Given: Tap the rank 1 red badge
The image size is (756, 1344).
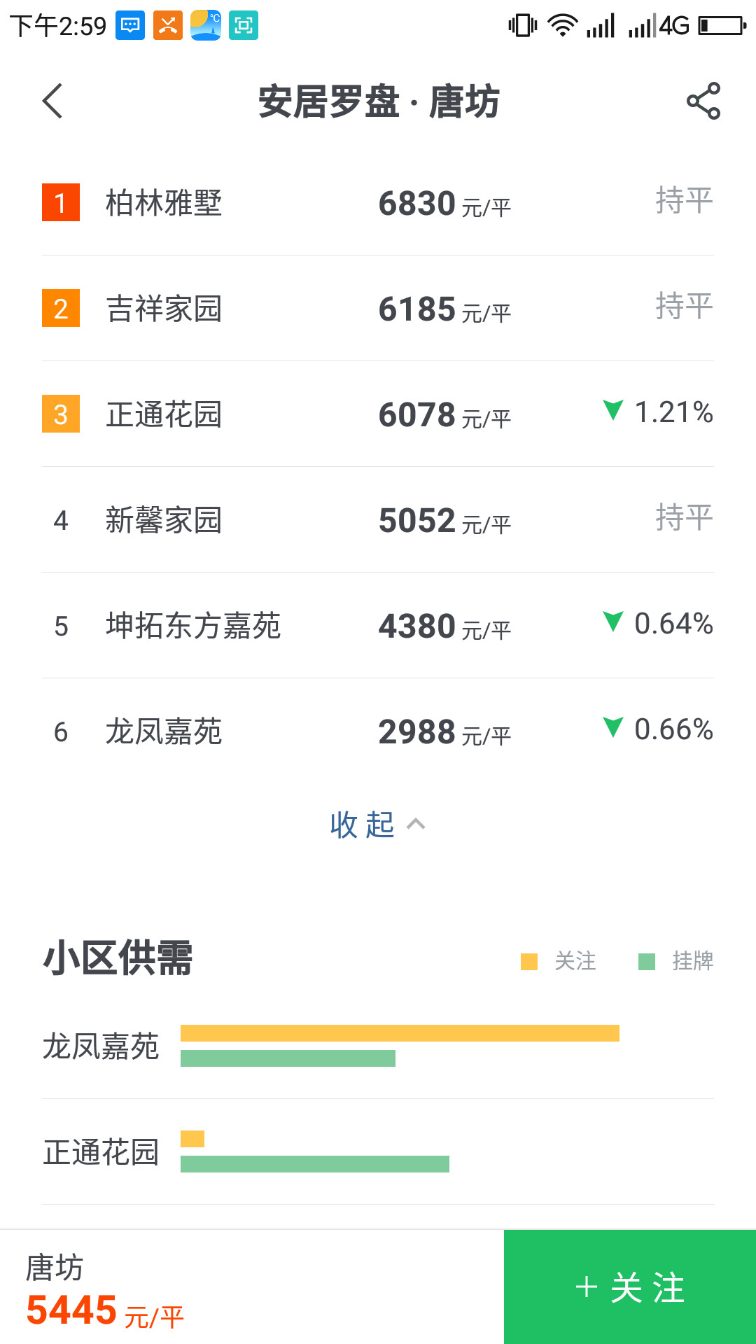Looking at the screenshot, I should 61,202.
